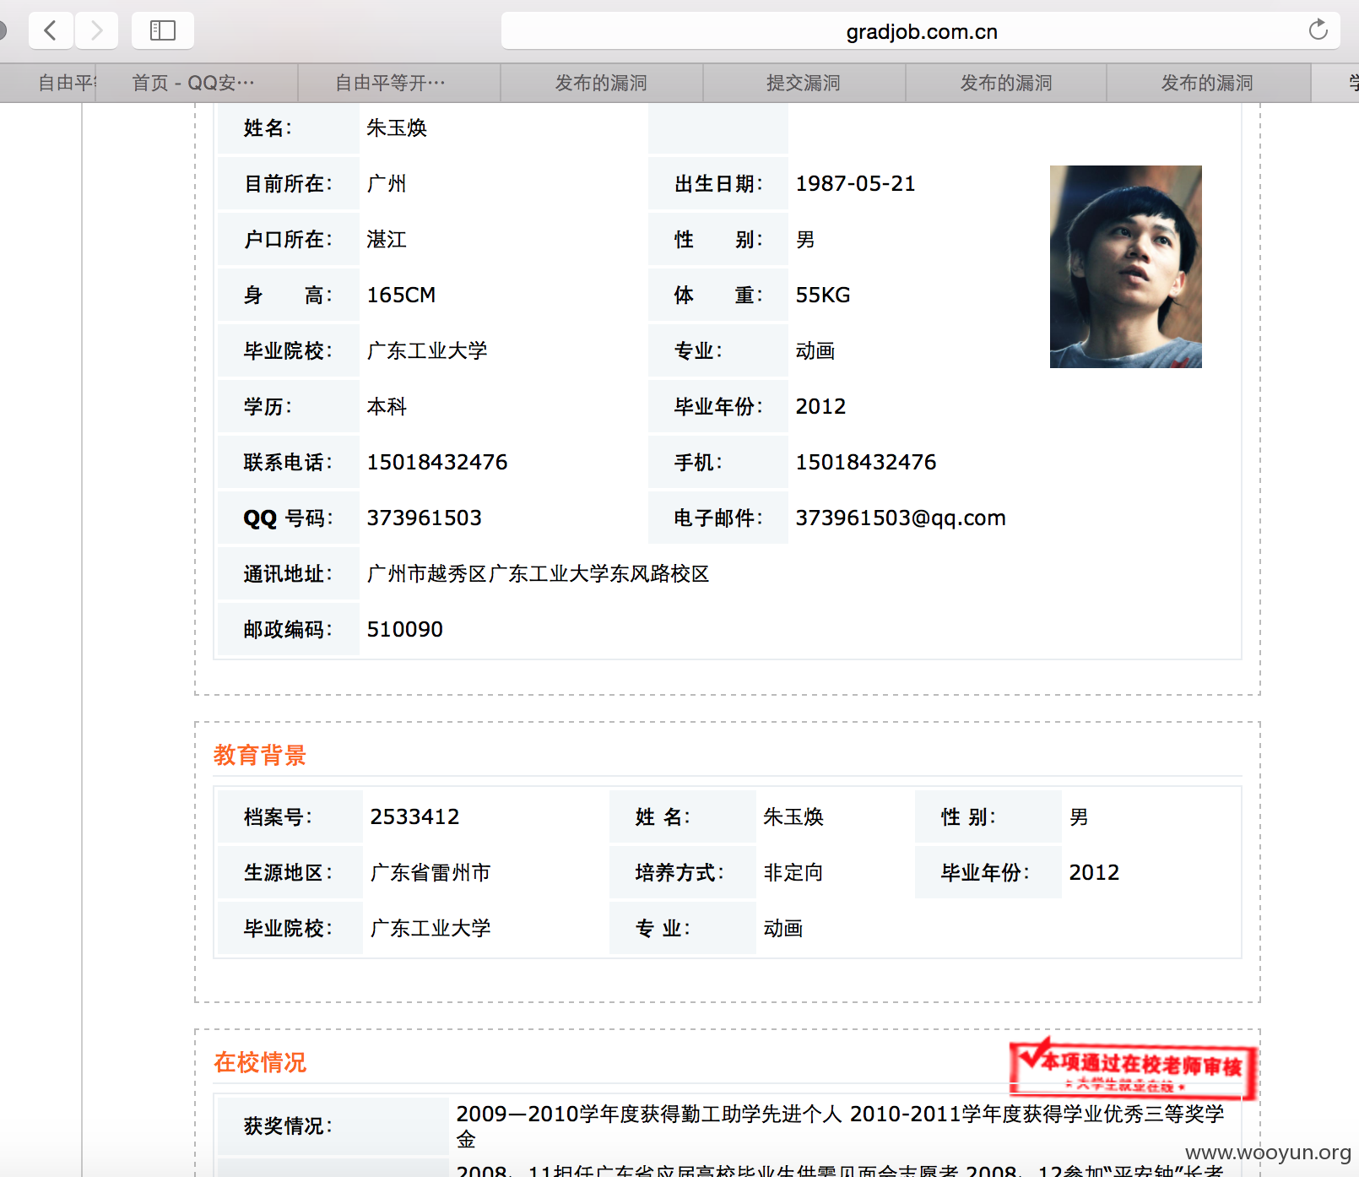Click the 性别 value 男 in basic info

[x=805, y=239]
